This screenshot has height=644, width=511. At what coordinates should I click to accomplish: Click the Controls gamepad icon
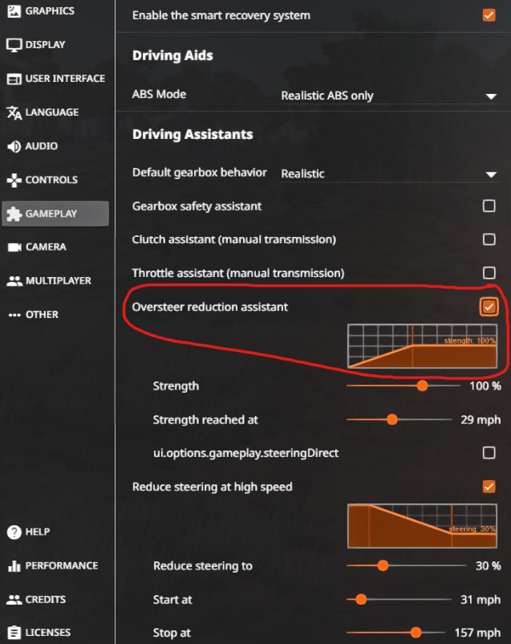click(x=14, y=180)
